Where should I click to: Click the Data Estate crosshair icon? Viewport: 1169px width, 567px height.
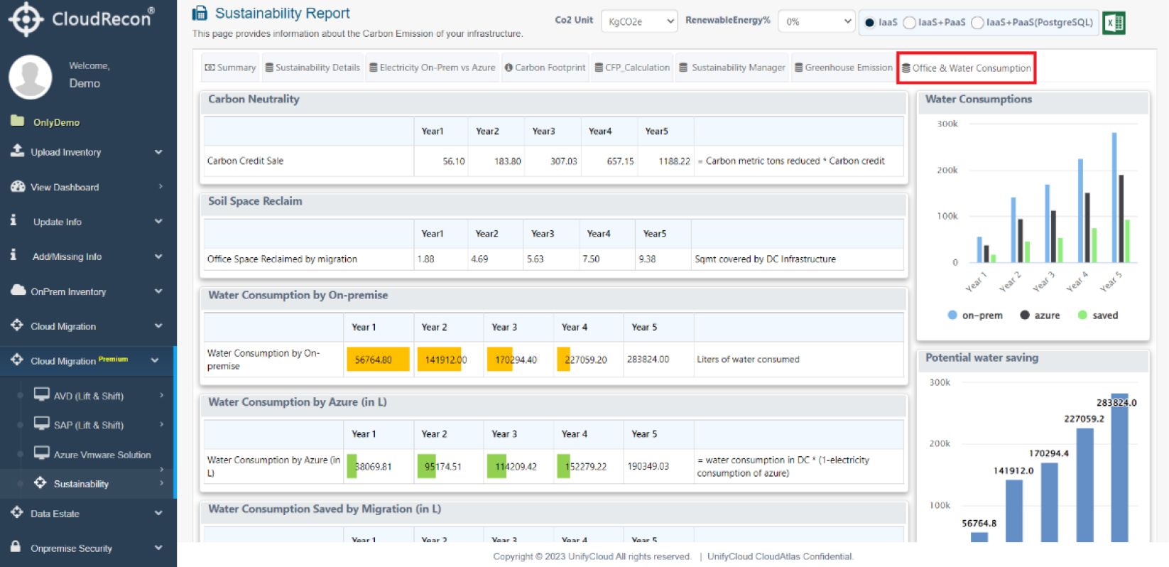coord(17,512)
